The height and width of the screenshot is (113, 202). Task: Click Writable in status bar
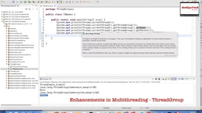pos(106,108)
